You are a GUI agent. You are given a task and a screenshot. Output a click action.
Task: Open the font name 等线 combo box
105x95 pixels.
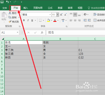click(37, 15)
